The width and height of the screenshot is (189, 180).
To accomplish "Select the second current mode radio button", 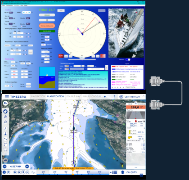I will coord(22,26).
